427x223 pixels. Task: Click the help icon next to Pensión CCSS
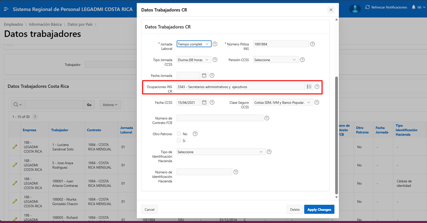coord(302,59)
